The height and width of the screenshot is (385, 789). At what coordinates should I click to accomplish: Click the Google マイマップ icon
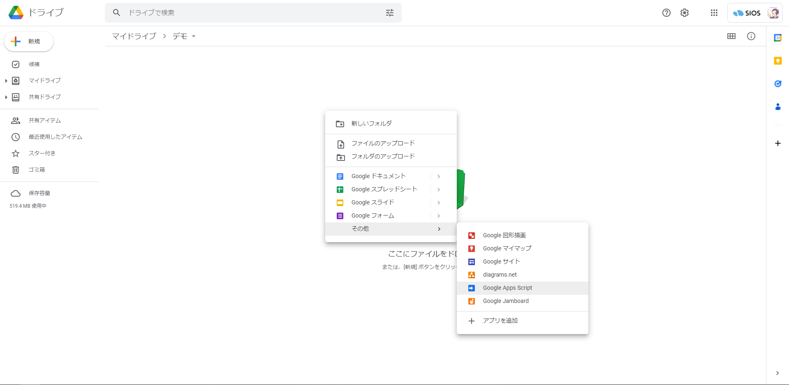tap(472, 249)
